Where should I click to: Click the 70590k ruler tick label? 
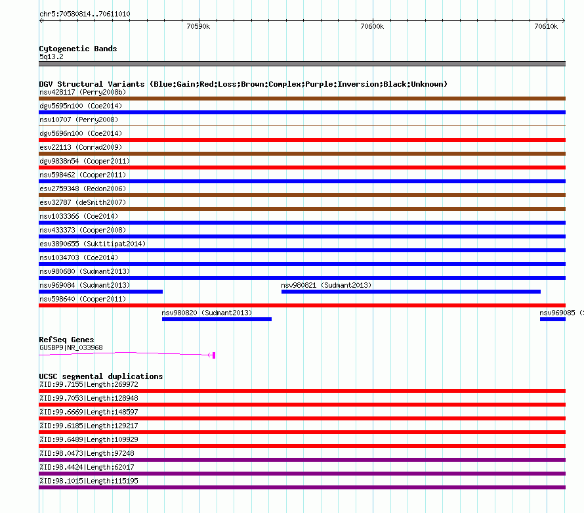point(198,26)
